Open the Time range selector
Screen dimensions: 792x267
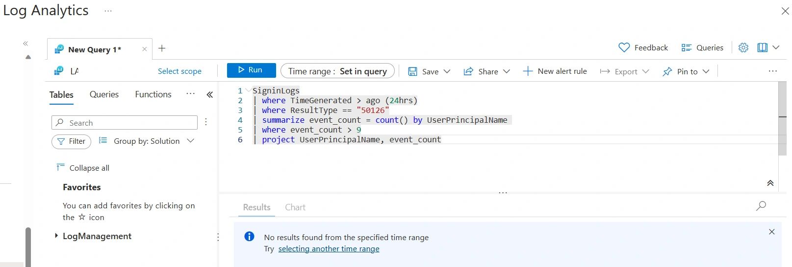(x=337, y=71)
